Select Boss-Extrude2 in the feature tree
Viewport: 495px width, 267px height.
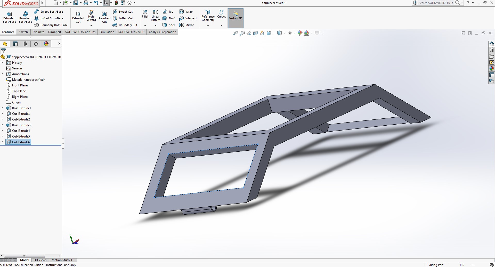coord(21,125)
